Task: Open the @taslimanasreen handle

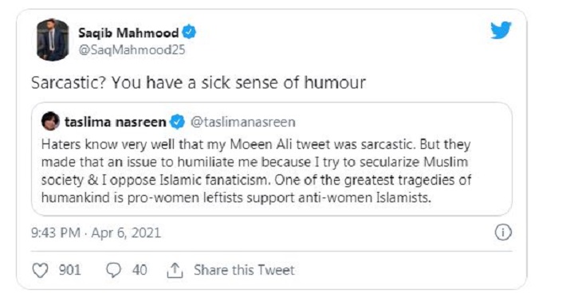Action: [x=243, y=122]
